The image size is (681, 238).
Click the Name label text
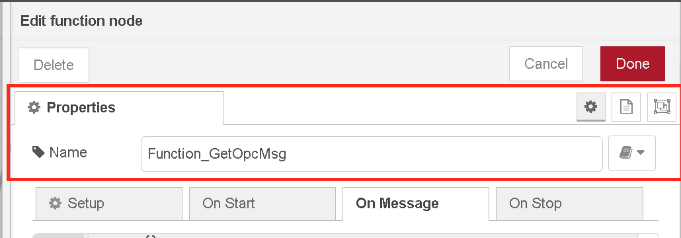(68, 153)
